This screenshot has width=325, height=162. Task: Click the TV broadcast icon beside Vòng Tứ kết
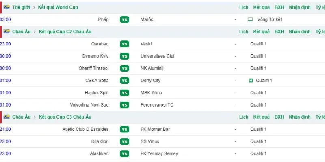coord(250,19)
